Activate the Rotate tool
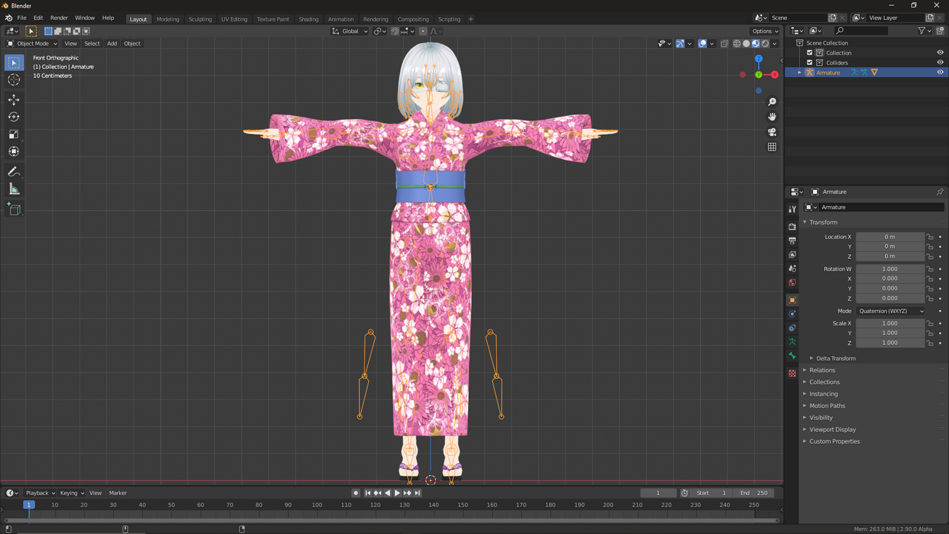The image size is (949, 534). pos(14,117)
